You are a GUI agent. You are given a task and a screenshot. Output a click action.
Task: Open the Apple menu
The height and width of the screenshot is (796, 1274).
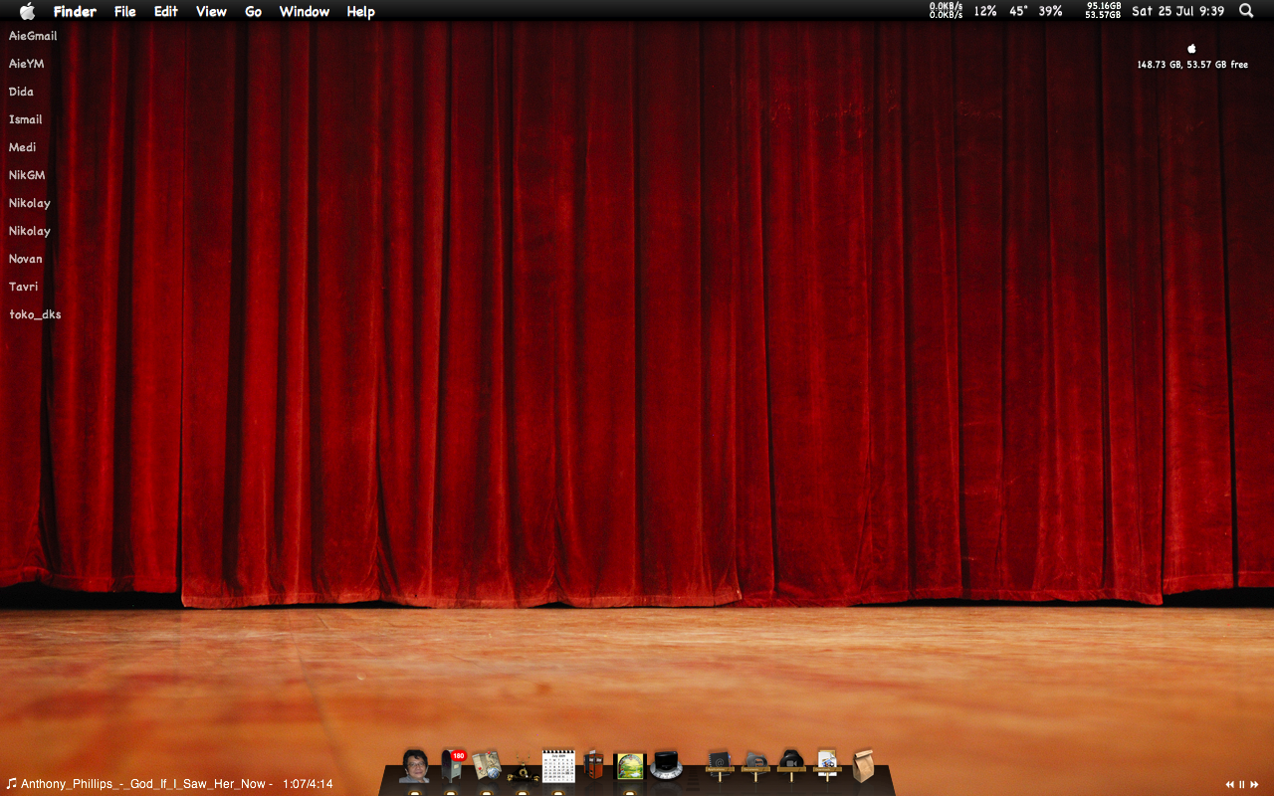point(27,11)
